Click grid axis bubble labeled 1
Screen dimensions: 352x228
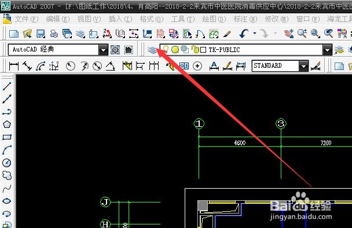pos(199,123)
